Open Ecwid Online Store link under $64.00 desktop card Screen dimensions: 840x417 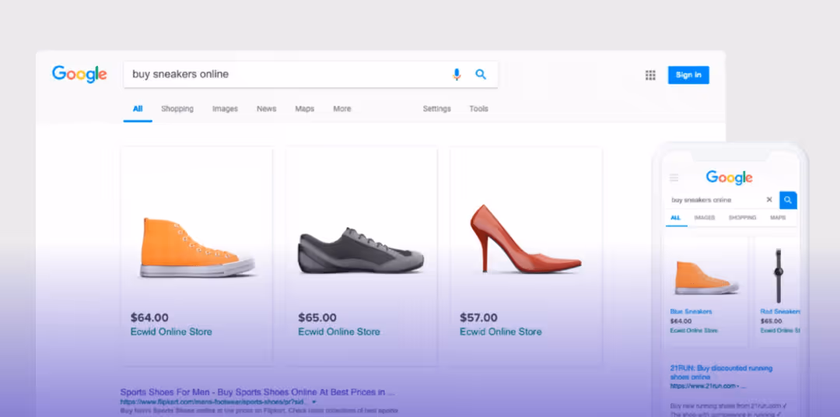pyautogui.click(x=171, y=331)
